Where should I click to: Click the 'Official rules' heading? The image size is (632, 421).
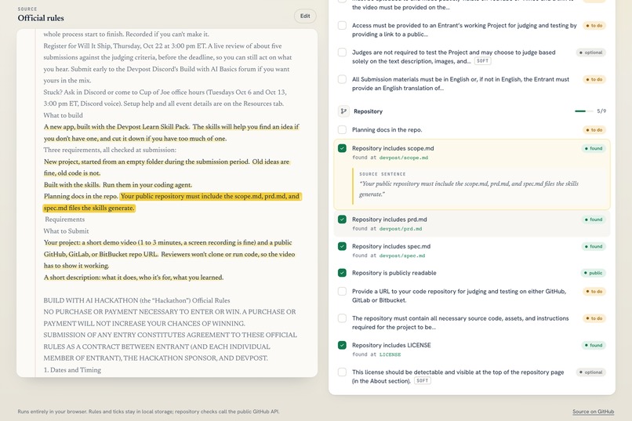[x=41, y=18]
